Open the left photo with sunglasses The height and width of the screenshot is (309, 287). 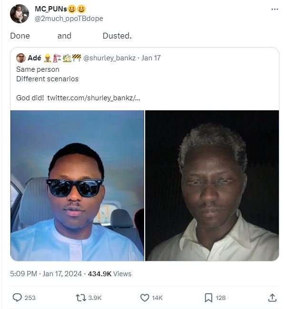coord(77,185)
